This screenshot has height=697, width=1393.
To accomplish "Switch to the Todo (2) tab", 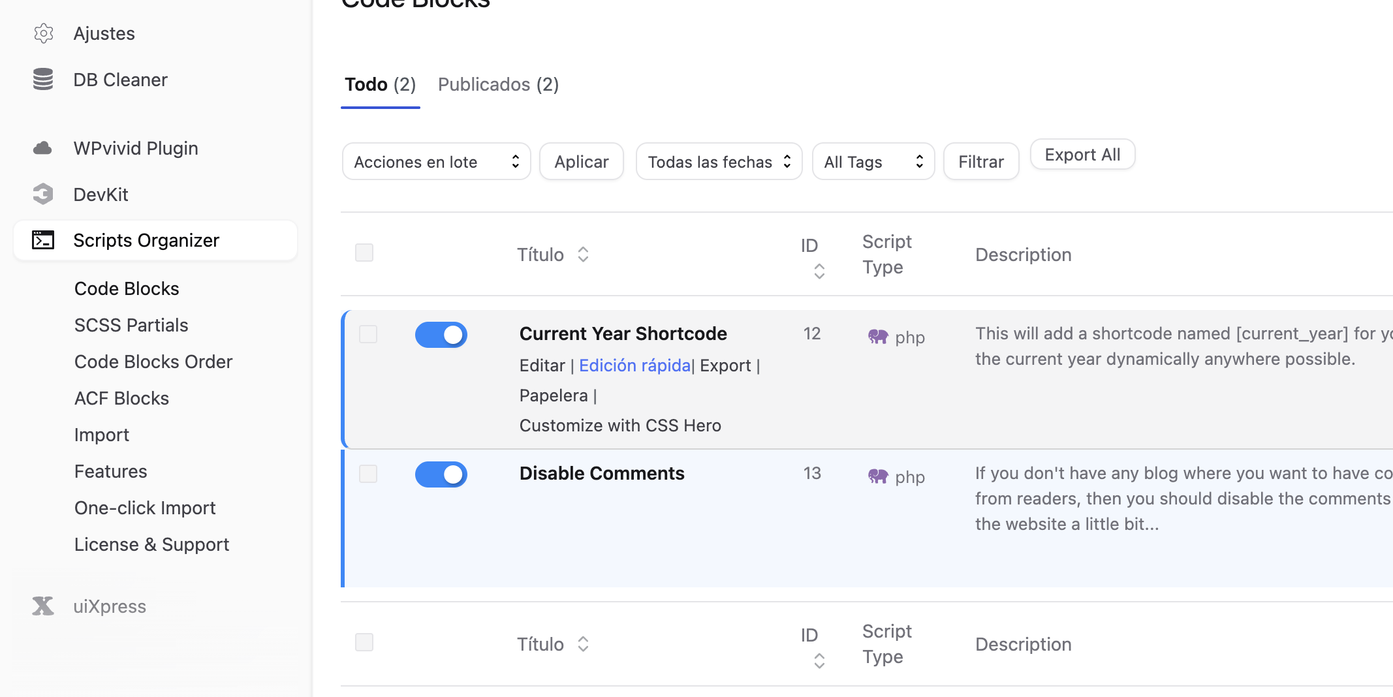I will coord(381,85).
